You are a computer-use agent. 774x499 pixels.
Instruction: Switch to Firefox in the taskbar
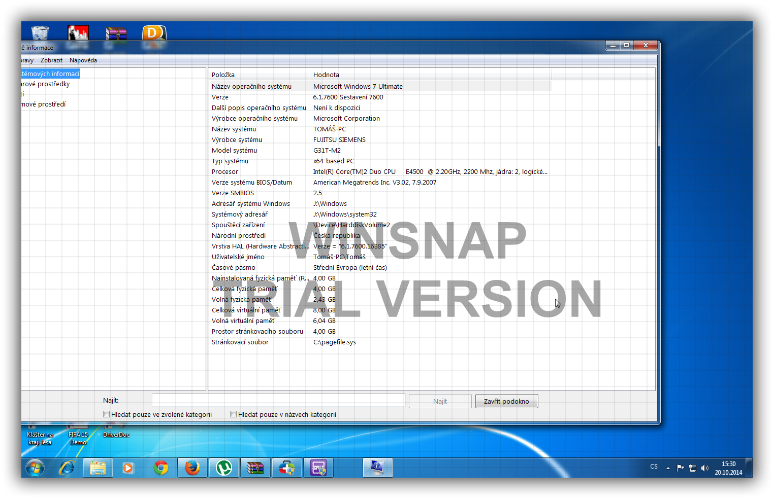[x=192, y=468]
